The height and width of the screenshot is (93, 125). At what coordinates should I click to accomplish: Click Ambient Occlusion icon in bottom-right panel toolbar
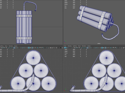[x=113, y=48]
